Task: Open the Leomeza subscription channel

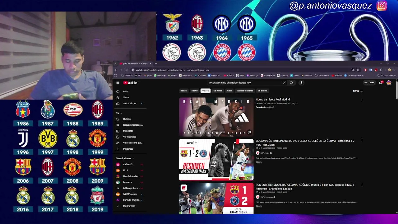Action: pos(127,182)
